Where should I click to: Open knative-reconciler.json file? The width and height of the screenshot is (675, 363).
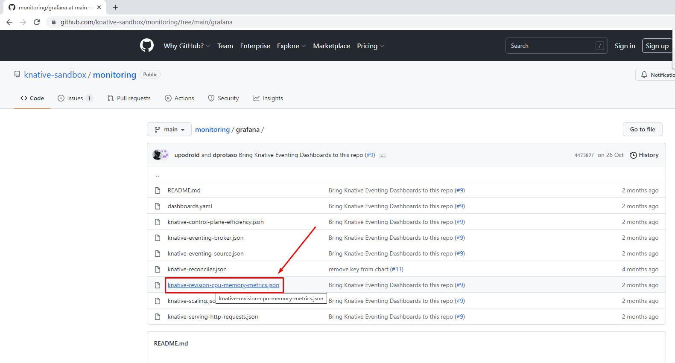point(197,269)
